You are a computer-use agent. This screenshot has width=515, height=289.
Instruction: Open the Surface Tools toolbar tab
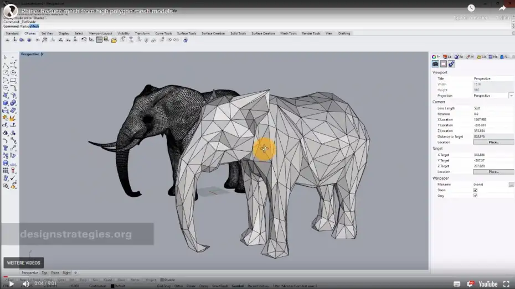click(x=187, y=33)
